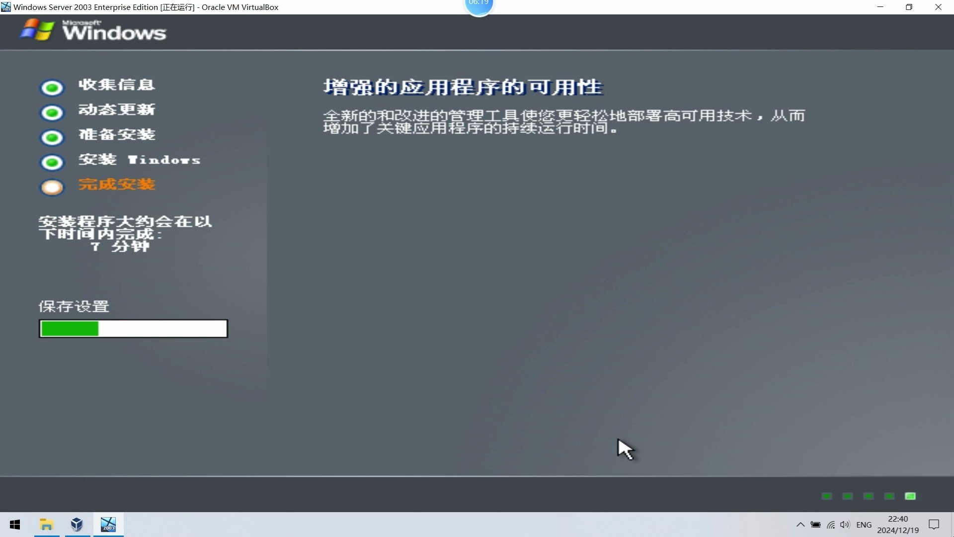Open the Windows Start menu
Viewport: 954px width, 537px height.
point(14,525)
